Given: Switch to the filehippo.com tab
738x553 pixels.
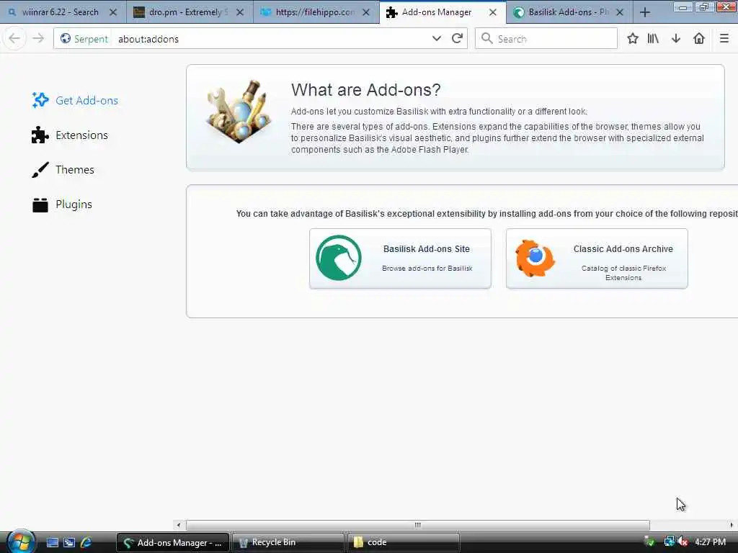Looking at the screenshot, I should click(x=314, y=12).
